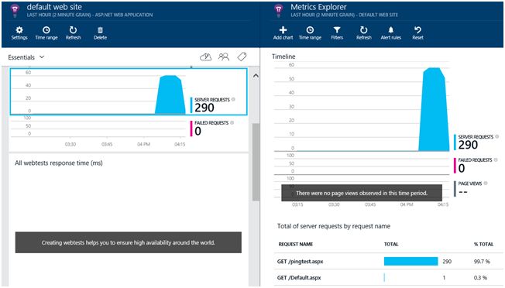Refresh the default web site blade
The height and width of the screenshot is (288, 505).
73,33
